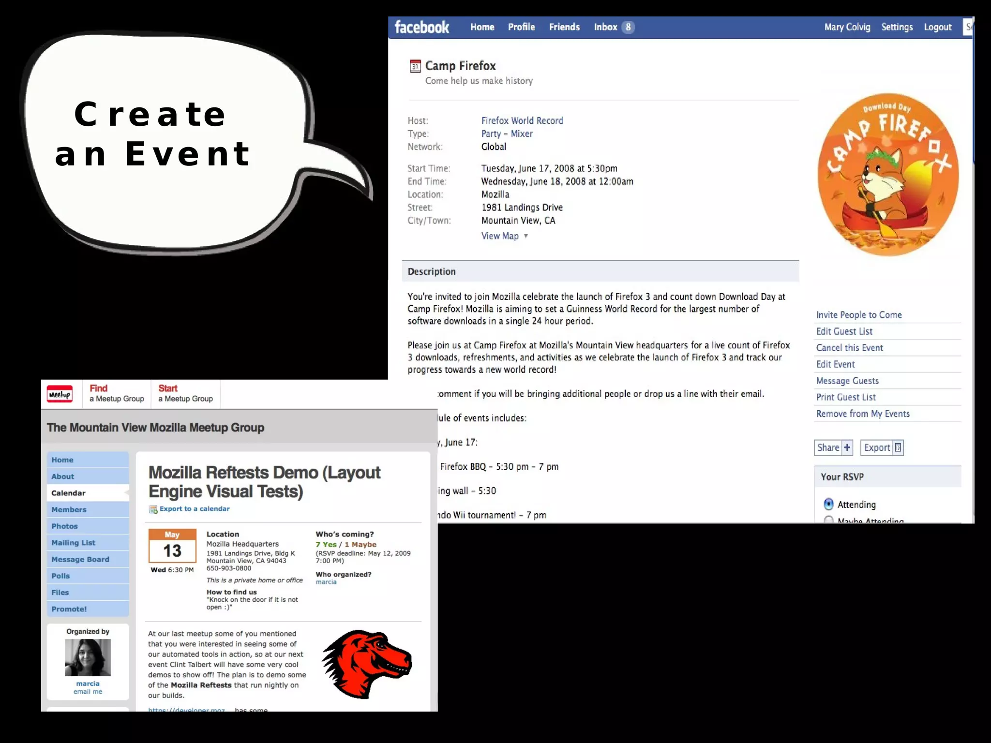Open the About sidebar item
The width and height of the screenshot is (991, 743).
point(88,476)
